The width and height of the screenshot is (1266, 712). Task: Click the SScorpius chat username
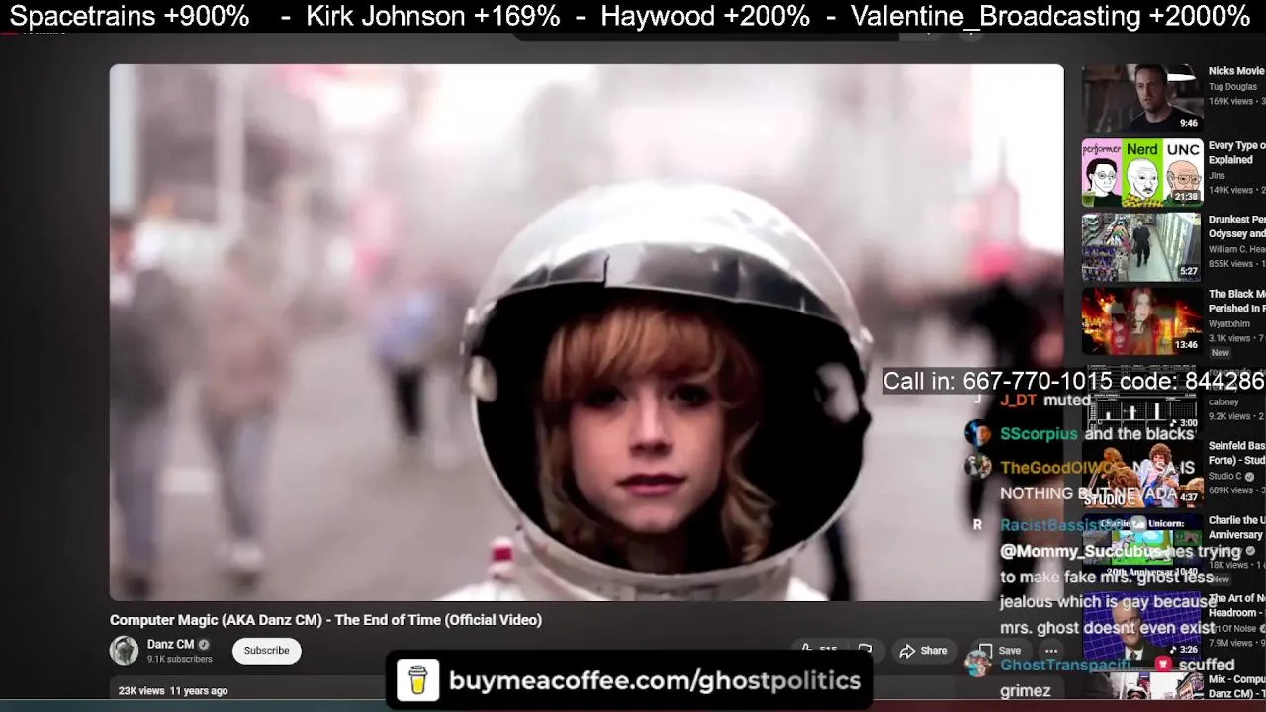pyautogui.click(x=1039, y=434)
